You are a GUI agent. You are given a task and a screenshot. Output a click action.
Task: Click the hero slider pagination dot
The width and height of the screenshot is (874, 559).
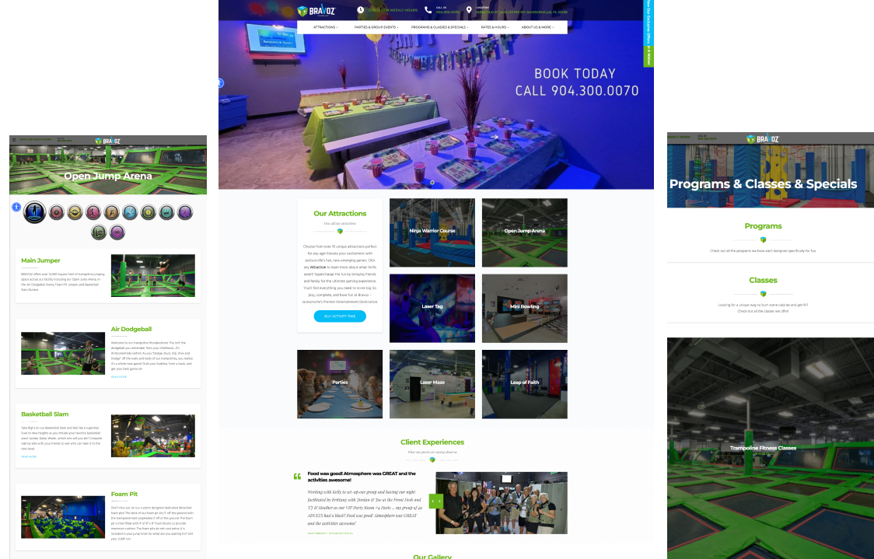click(x=432, y=183)
